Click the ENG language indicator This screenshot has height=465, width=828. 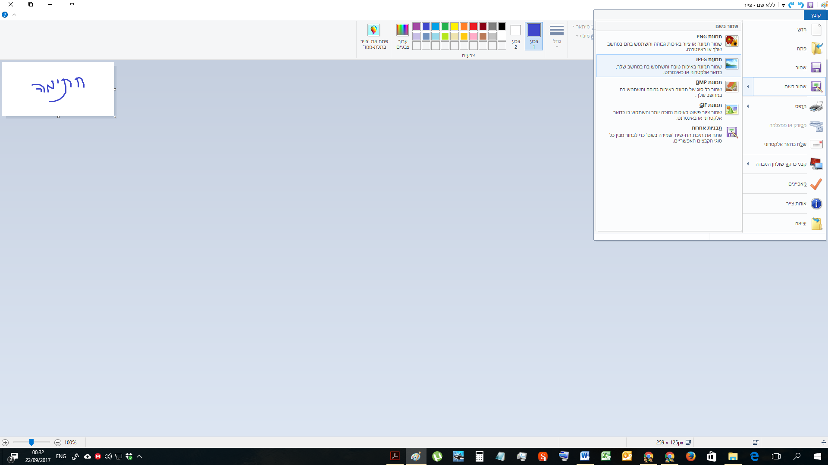[x=61, y=456]
